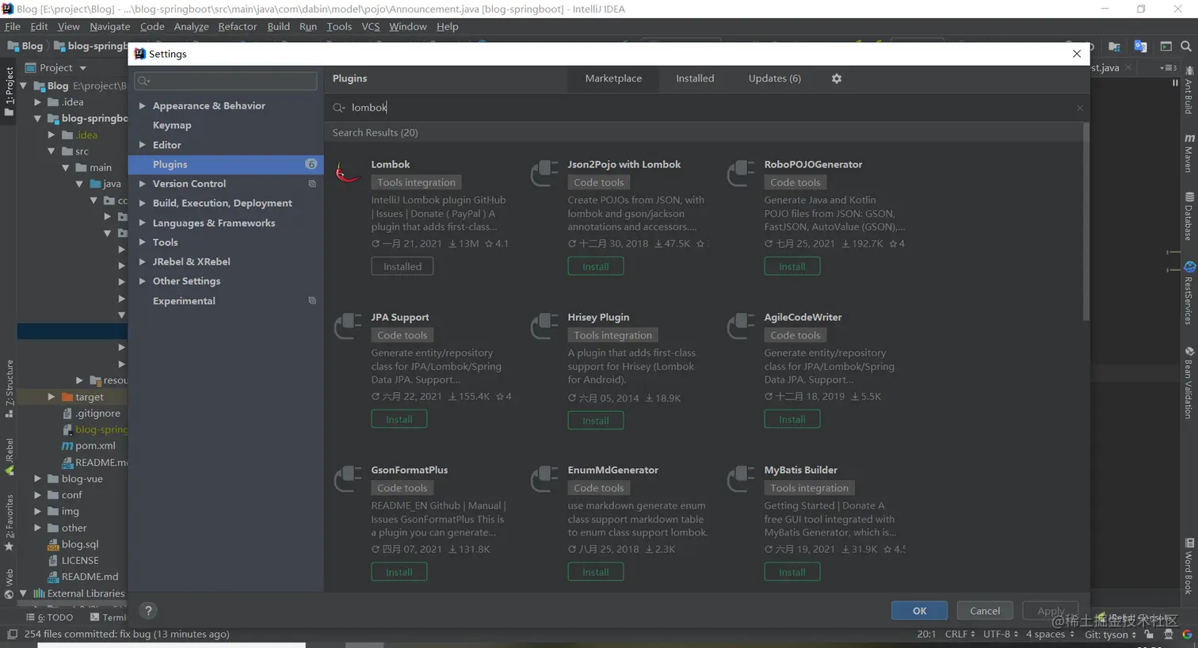Click the RoboPOJOGenerator plugin icon

(740, 172)
